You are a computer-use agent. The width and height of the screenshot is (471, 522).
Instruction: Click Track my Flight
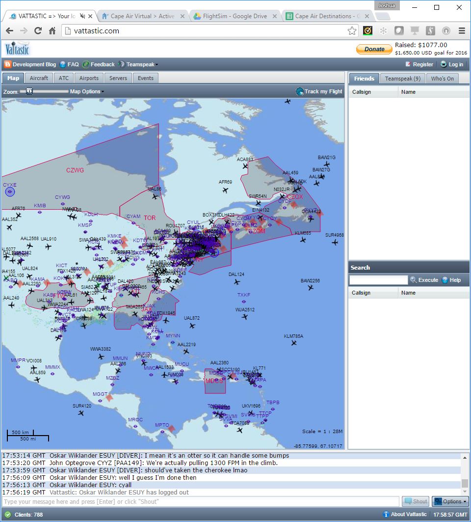point(319,91)
